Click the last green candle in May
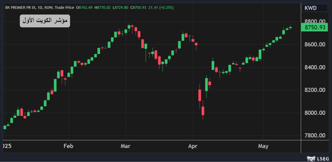332x162 pixels. 290,27
